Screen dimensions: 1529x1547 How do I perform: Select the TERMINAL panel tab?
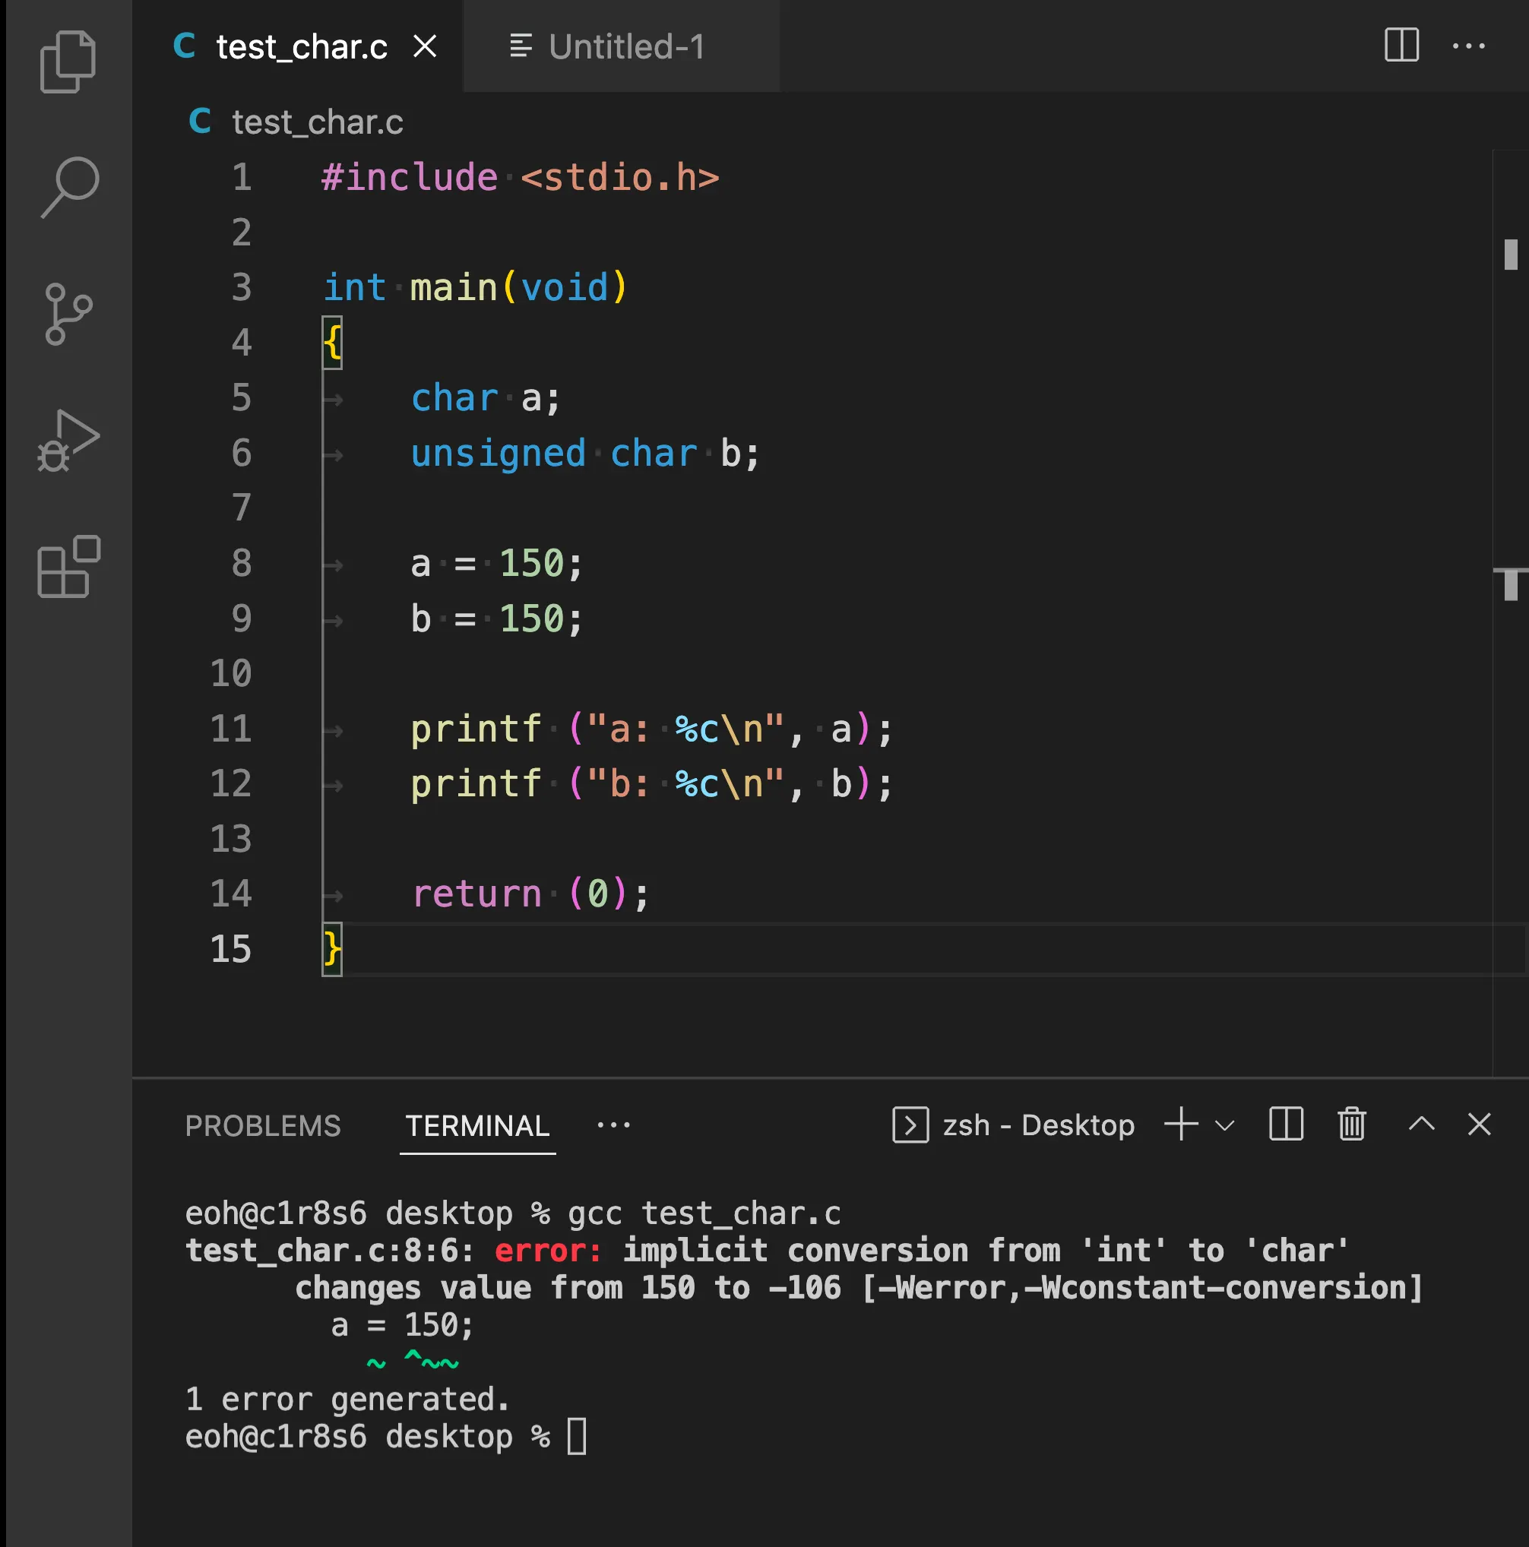[x=477, y=1126]
